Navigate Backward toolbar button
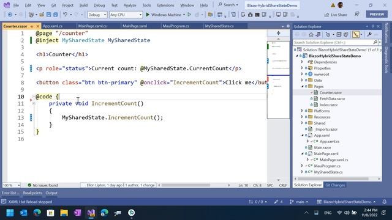The width and height of the screenshot is (392, 220). (x=10, y=15)
